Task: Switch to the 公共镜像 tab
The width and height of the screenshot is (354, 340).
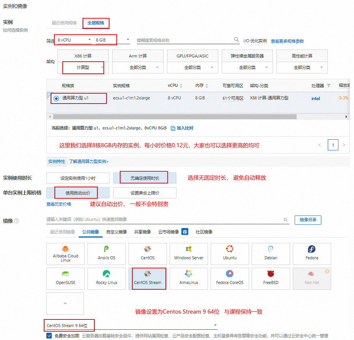Action: 90,232
